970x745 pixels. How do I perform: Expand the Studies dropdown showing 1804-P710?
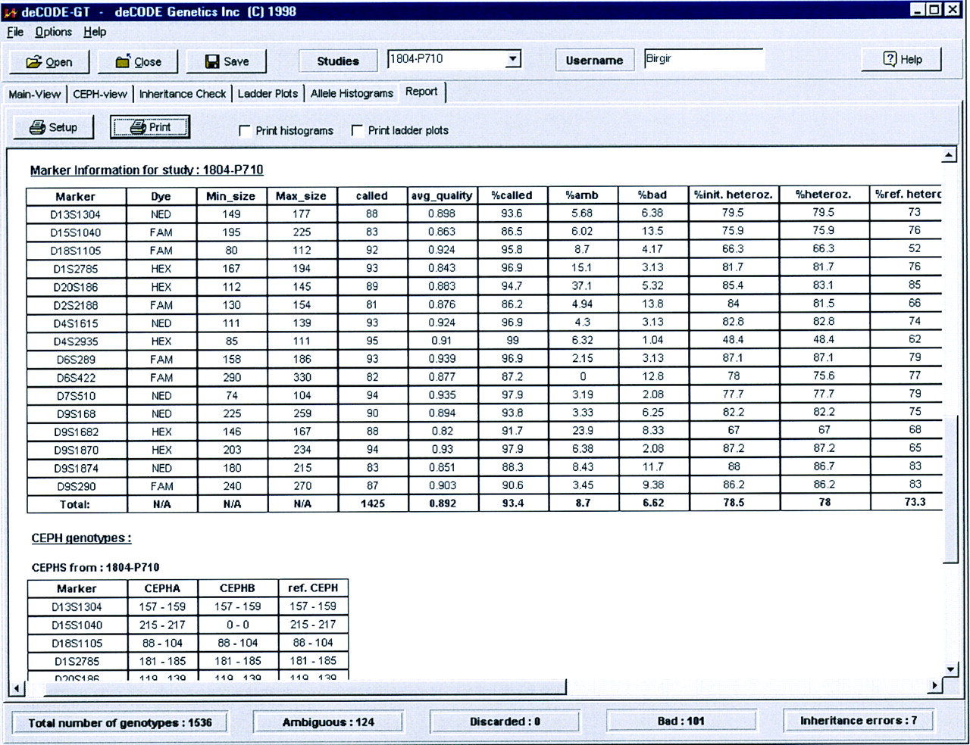pyautogui.click(x=513, y=59)
